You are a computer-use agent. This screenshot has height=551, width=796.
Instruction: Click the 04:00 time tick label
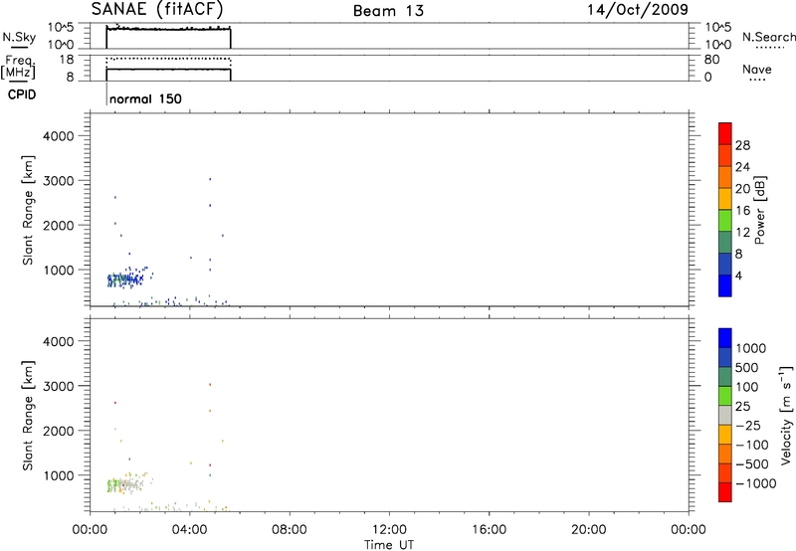click(190, 530)
